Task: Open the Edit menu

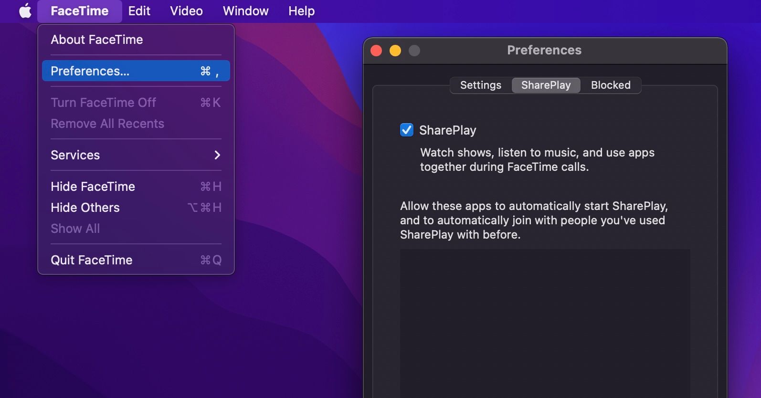Action: point(139,11)
